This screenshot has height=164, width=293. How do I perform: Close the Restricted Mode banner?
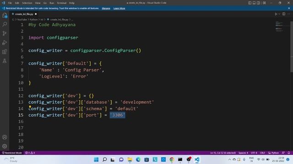point(289,8)
